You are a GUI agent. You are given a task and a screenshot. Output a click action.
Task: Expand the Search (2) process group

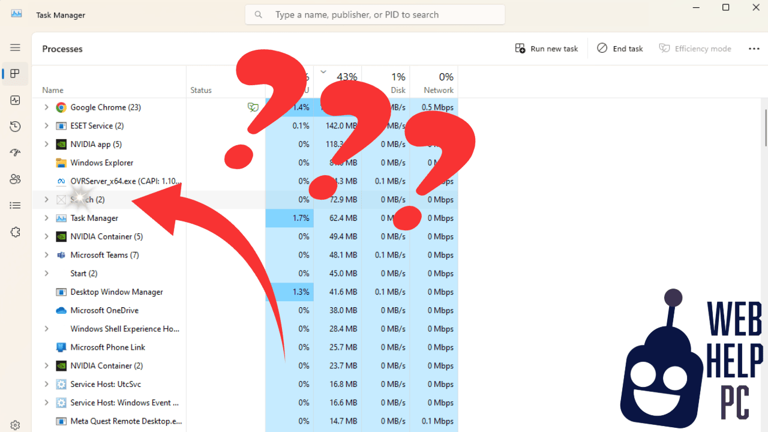pyautogui.click(x=46, y=200)
